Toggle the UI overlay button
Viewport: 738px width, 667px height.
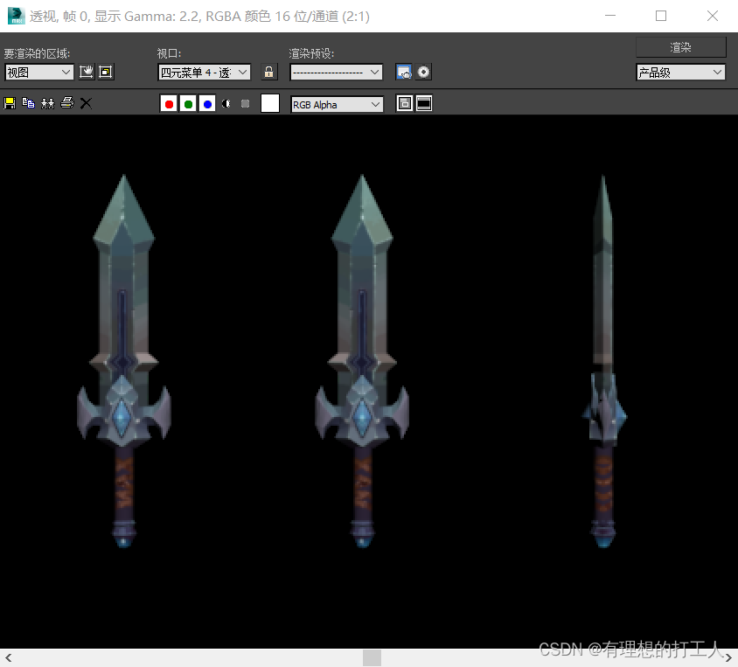404,103
